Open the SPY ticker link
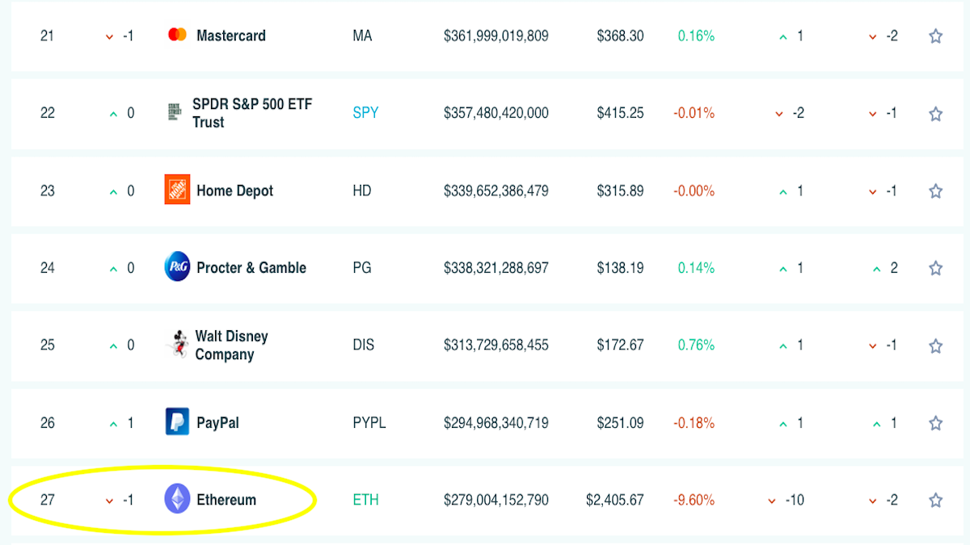 (365, 113)
